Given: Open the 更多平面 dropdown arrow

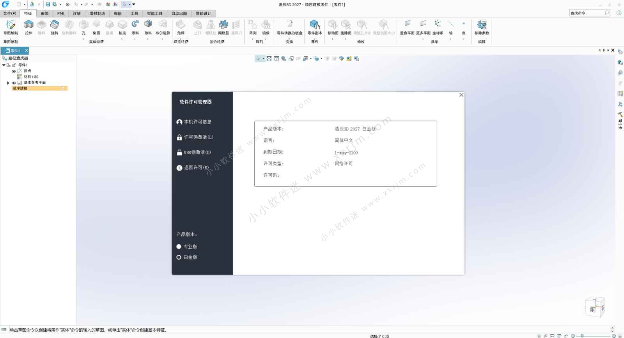Looking at the screenshot, I should [x=423, y=39].
